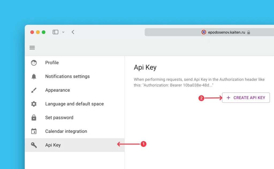Click the Calendar integration calendar icon
The height and width of the screenshot is (169, 274).
coord(34,131)
